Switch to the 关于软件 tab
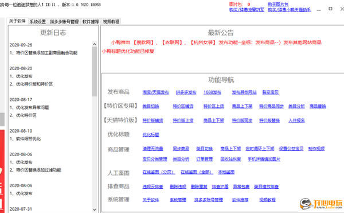The height and width of the screenshot is (213, 344). (17, 21)
